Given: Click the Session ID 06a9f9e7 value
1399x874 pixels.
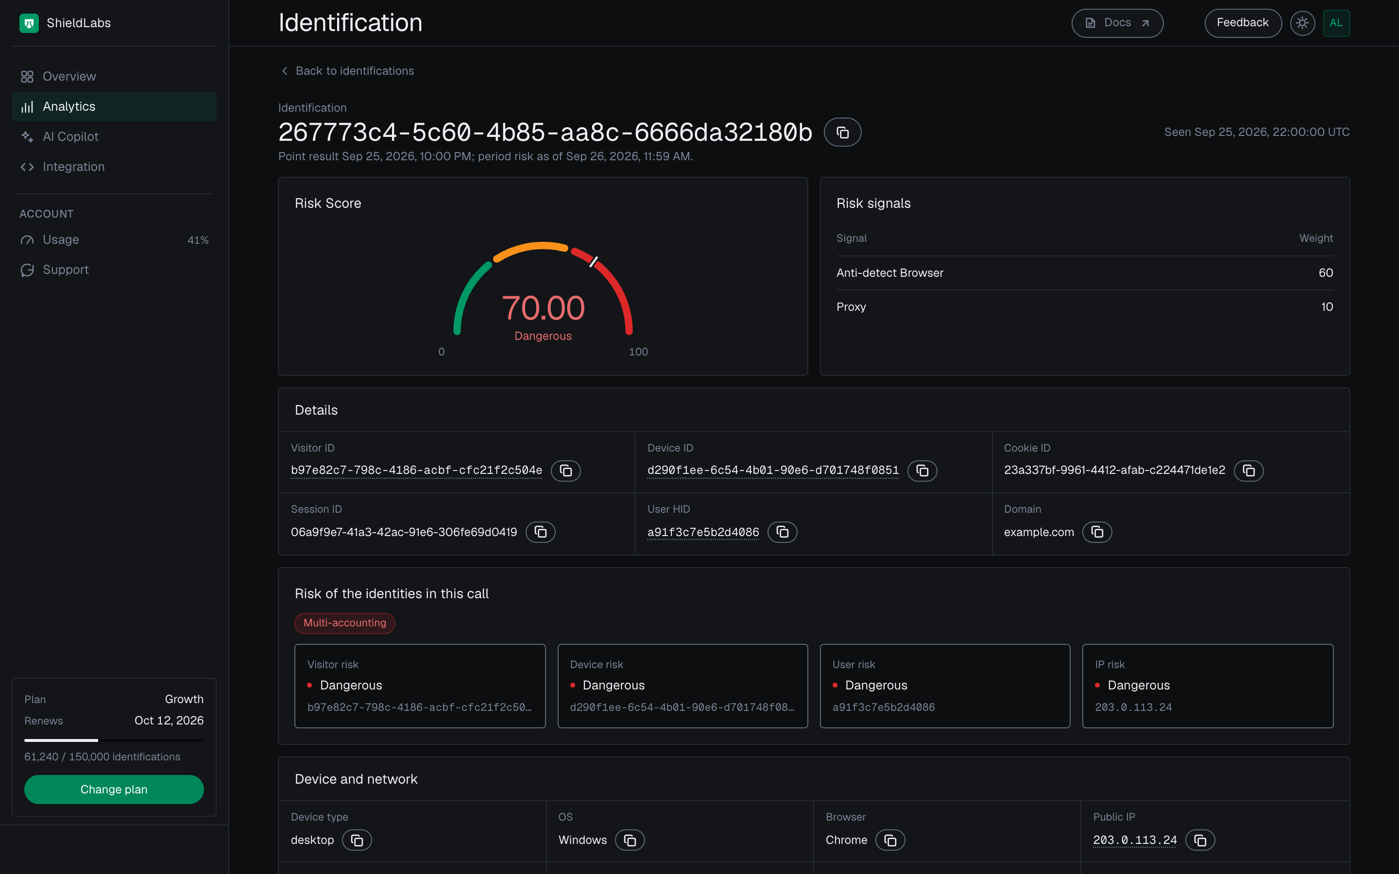Looking at the screenshot, I should (404, 532).
